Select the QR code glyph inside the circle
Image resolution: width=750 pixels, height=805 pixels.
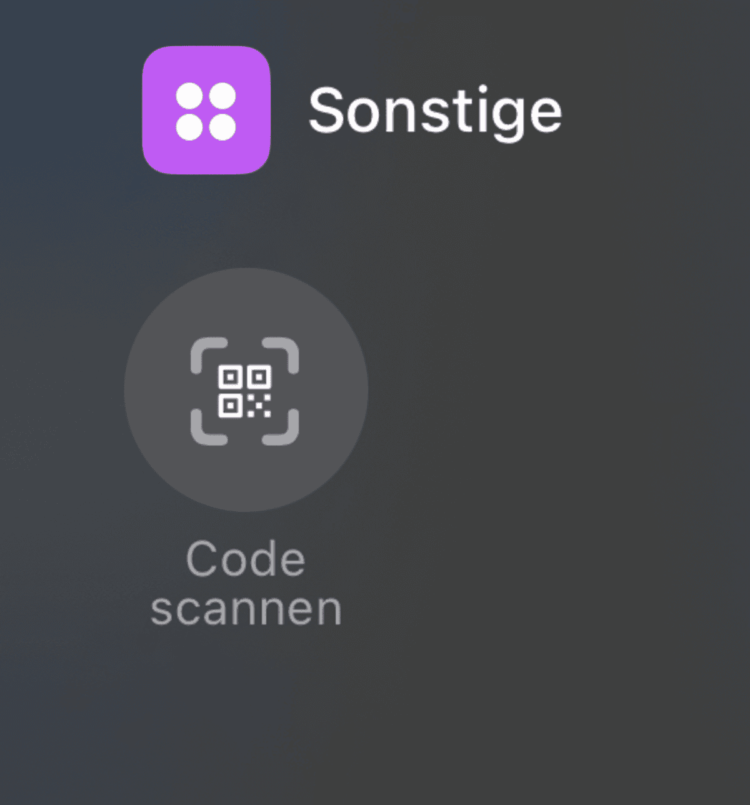(244, 391)
